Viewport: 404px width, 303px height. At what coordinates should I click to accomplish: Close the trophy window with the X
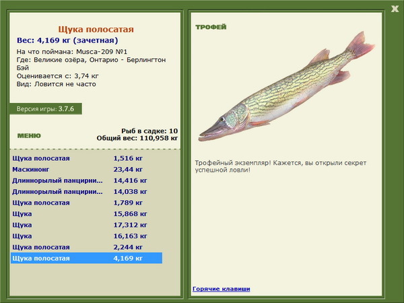[395, 9]
